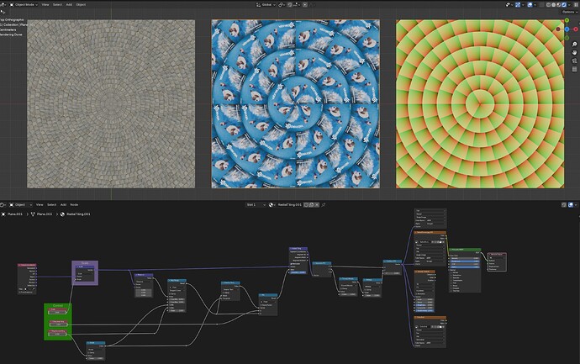Open the 3D viewport Object menu
This screenshot has width=580, height=364.
(81, 5)
